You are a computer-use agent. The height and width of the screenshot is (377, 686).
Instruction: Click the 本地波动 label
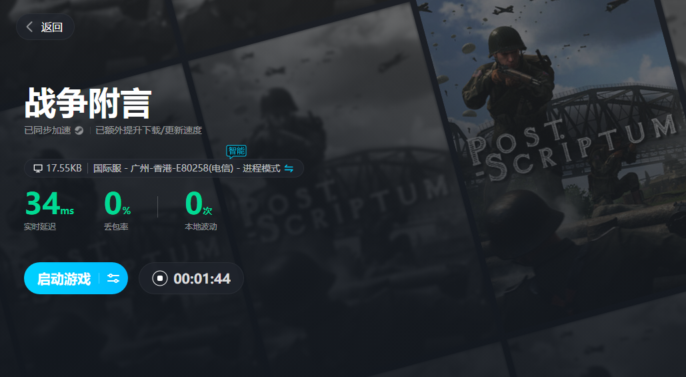(201, 227)
